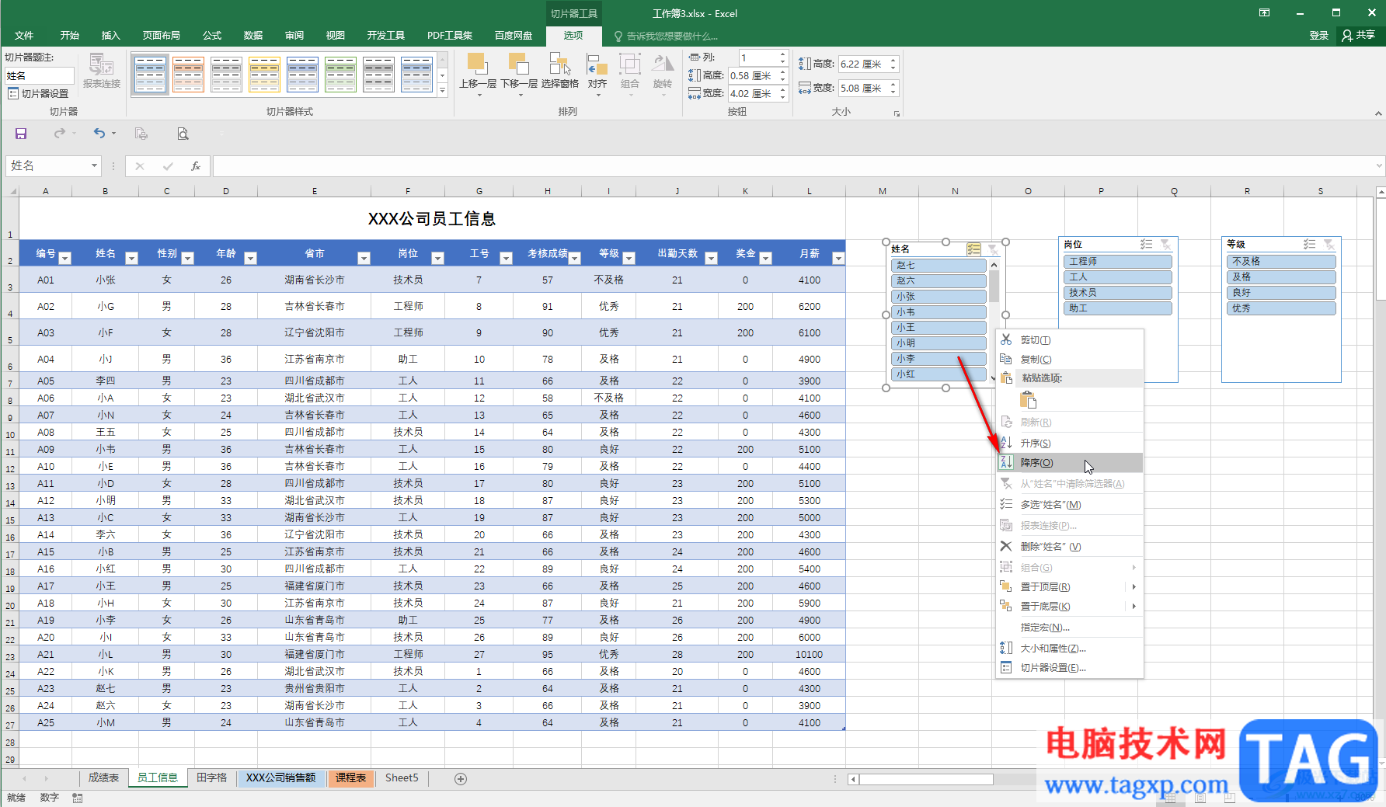Click the Send Backward (下移一层) icon

click(518, 65)
